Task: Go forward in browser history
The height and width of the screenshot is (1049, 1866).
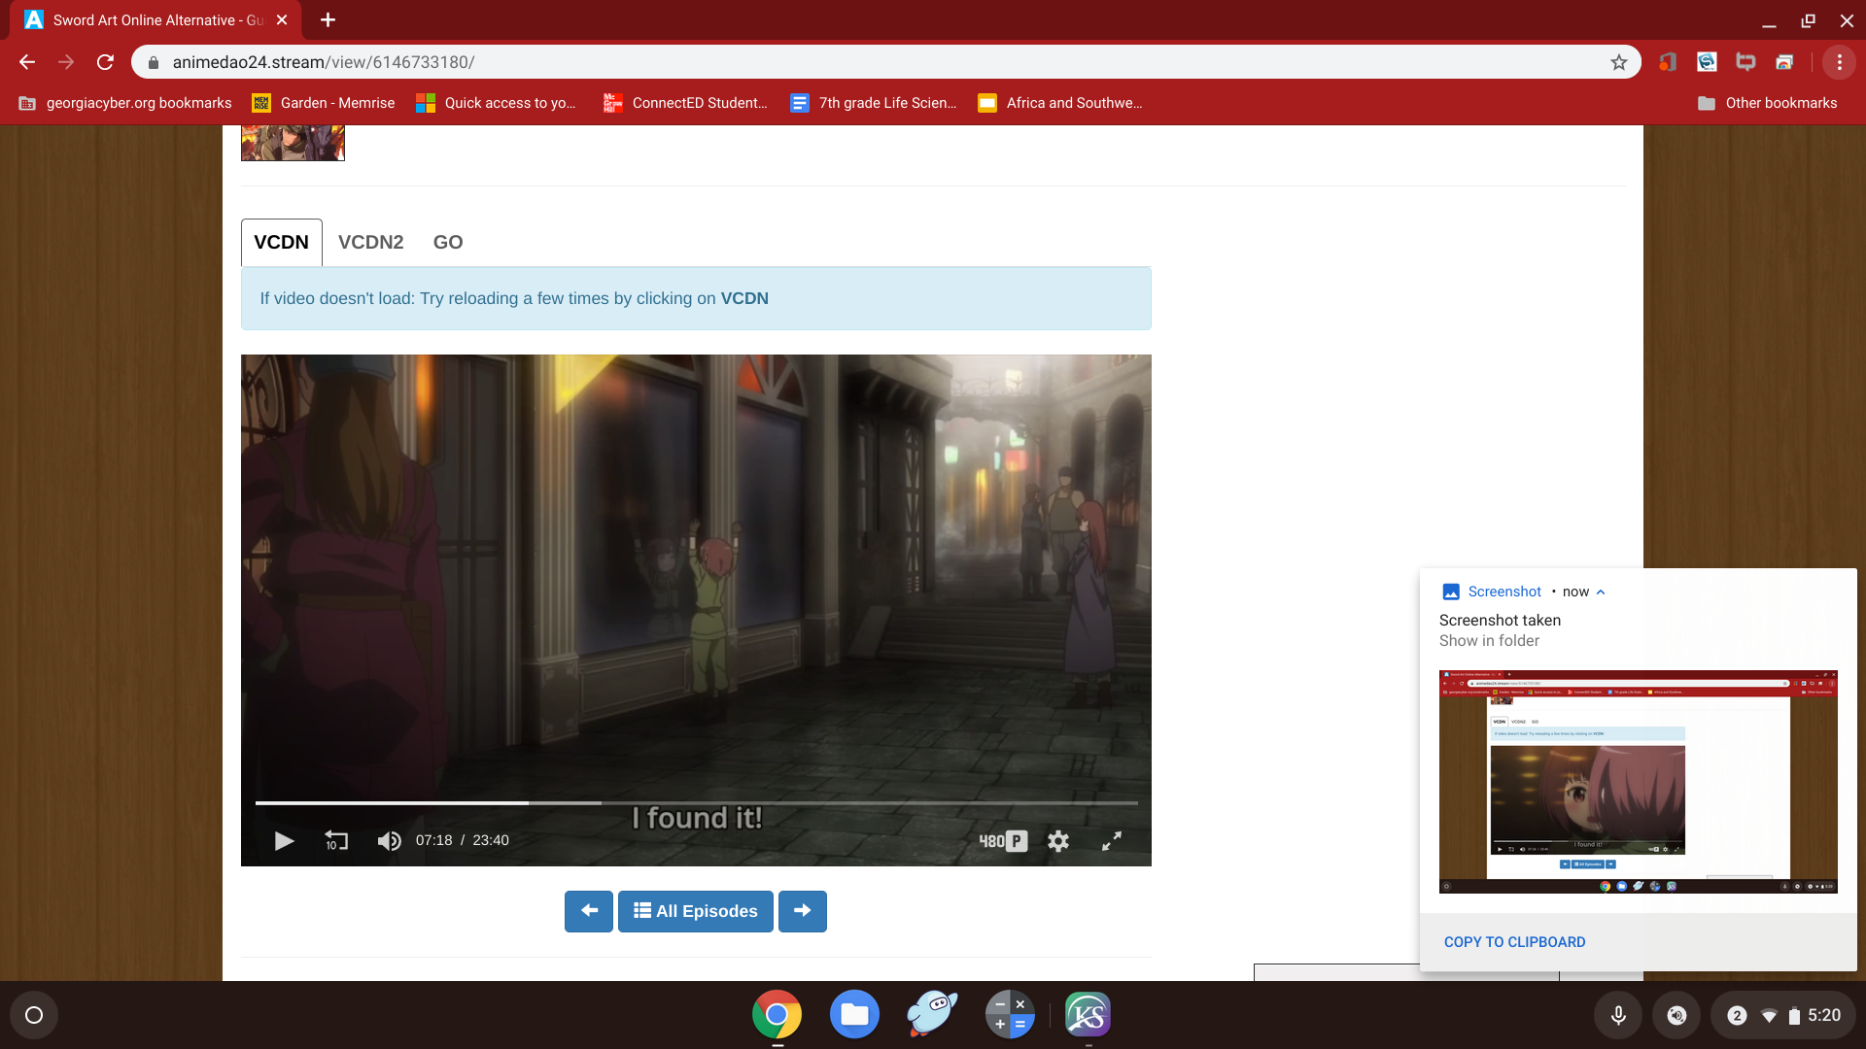Action: point(66,62)
